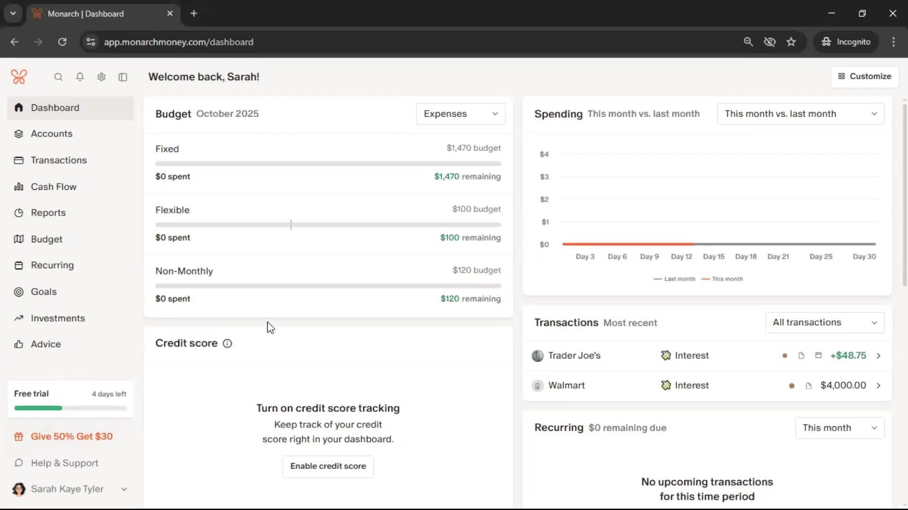The height and width of the screenshot is (510, 908).
Task: Open the notifications bell icon
Action: click(80, 77)
